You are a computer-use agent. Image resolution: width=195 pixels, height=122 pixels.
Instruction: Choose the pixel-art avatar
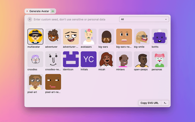coord(35,82)
